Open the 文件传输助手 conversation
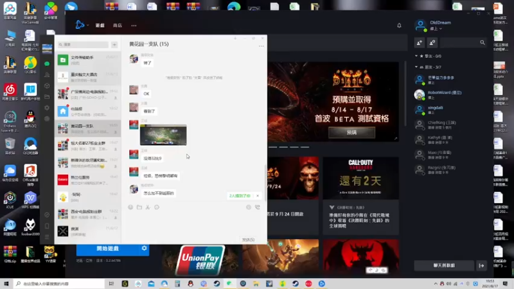This screenshot has width=514, height=289. (x=87, y=60)
